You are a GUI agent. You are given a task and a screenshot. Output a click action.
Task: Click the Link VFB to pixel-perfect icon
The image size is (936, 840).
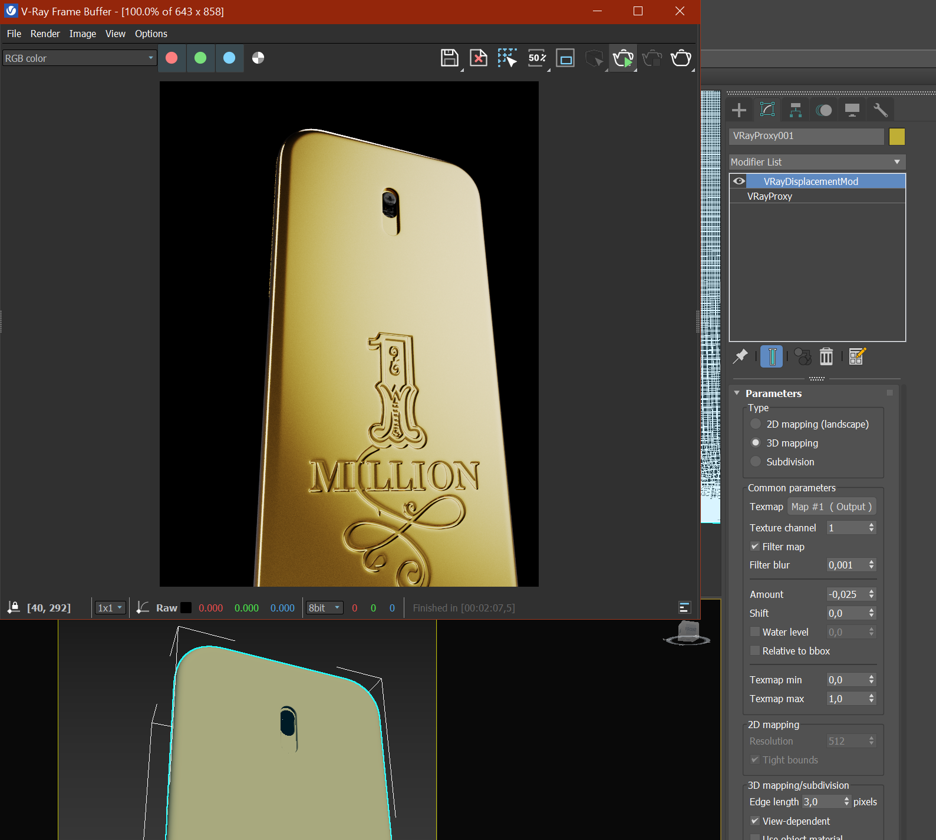click(x=565, y=58)
